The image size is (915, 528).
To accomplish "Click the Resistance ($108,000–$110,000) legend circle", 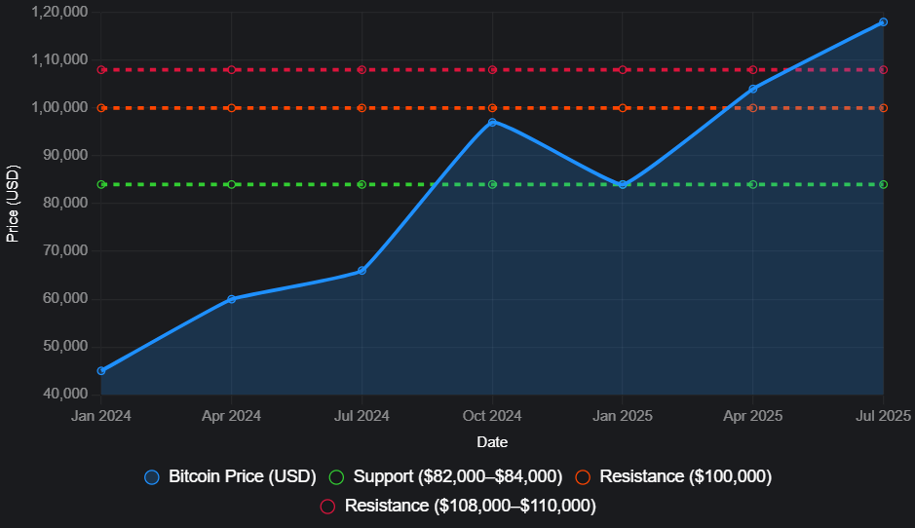I will (x=327, y=506).
